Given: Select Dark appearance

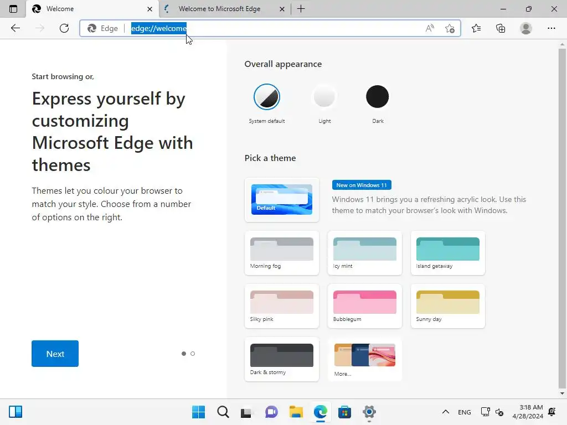Looking at the screenshot, I should tap(378, 97).
